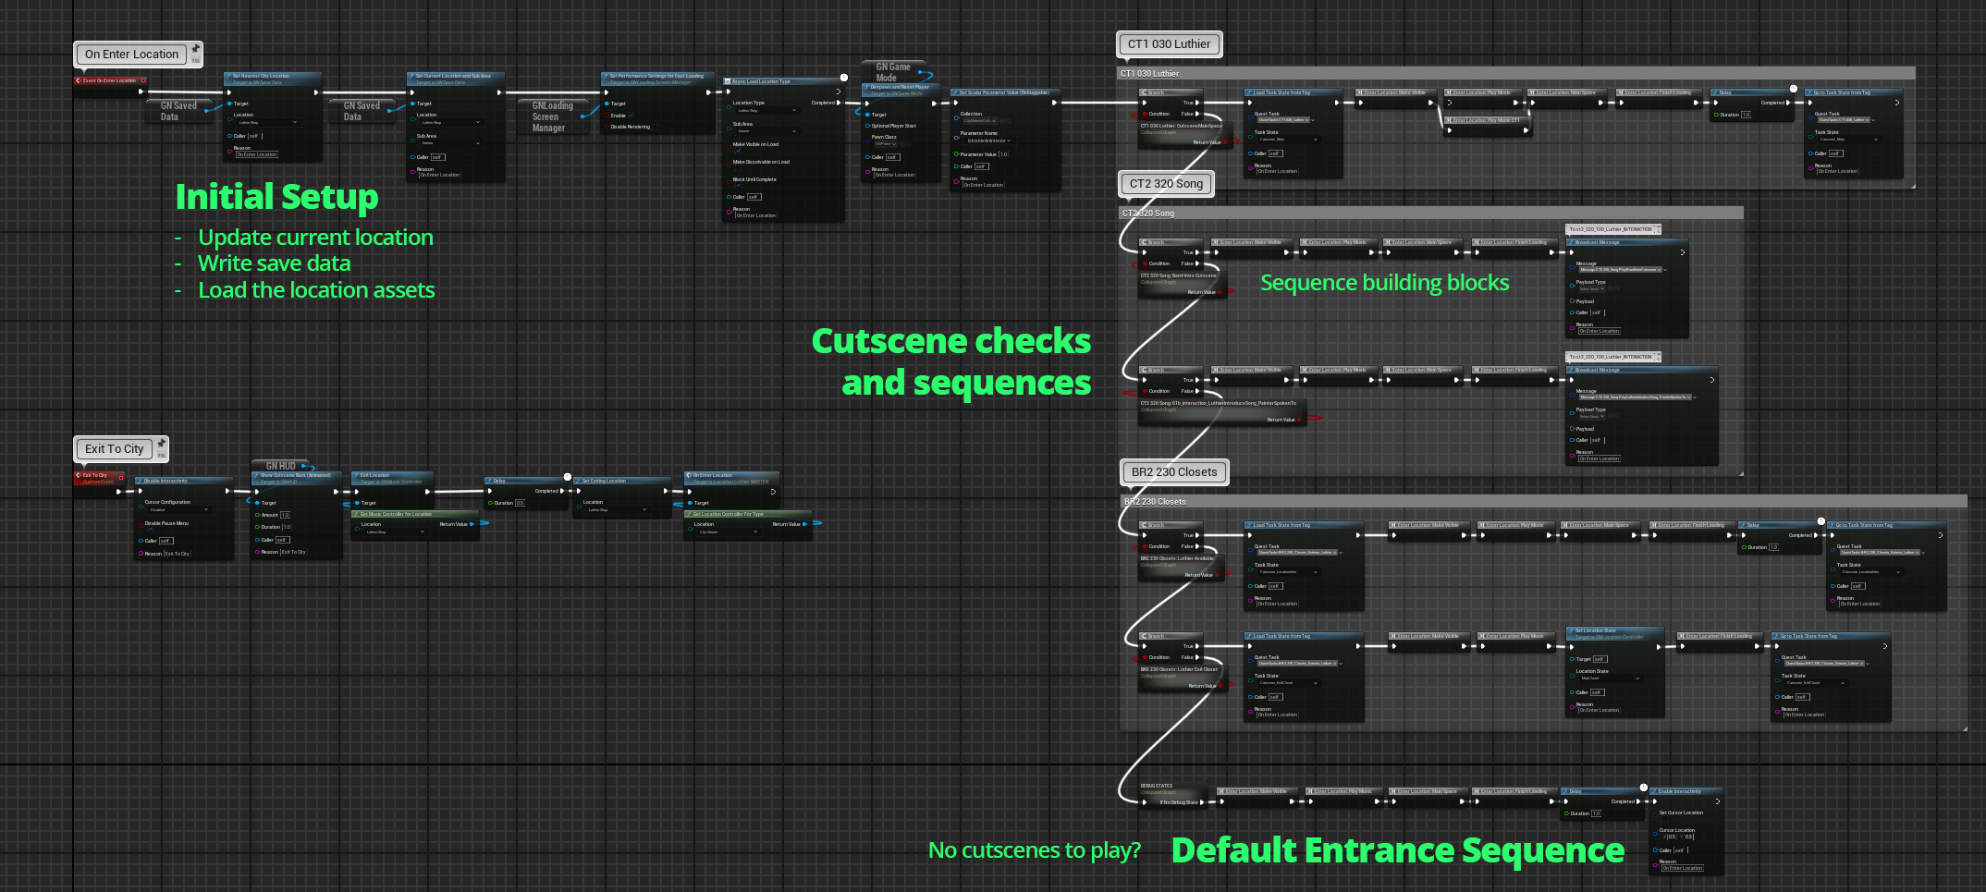Click the Duration field on Exit To City Delay node
1986x892 pixels.
pyautogui.click(x=520, y=503)
